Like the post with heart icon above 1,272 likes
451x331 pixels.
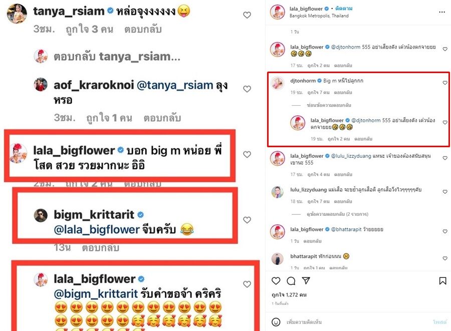click(276, 281)
